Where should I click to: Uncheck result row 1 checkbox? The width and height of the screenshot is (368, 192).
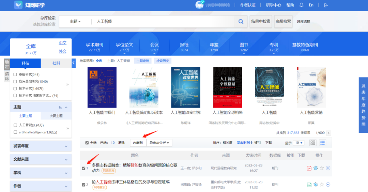coord(83,168)
